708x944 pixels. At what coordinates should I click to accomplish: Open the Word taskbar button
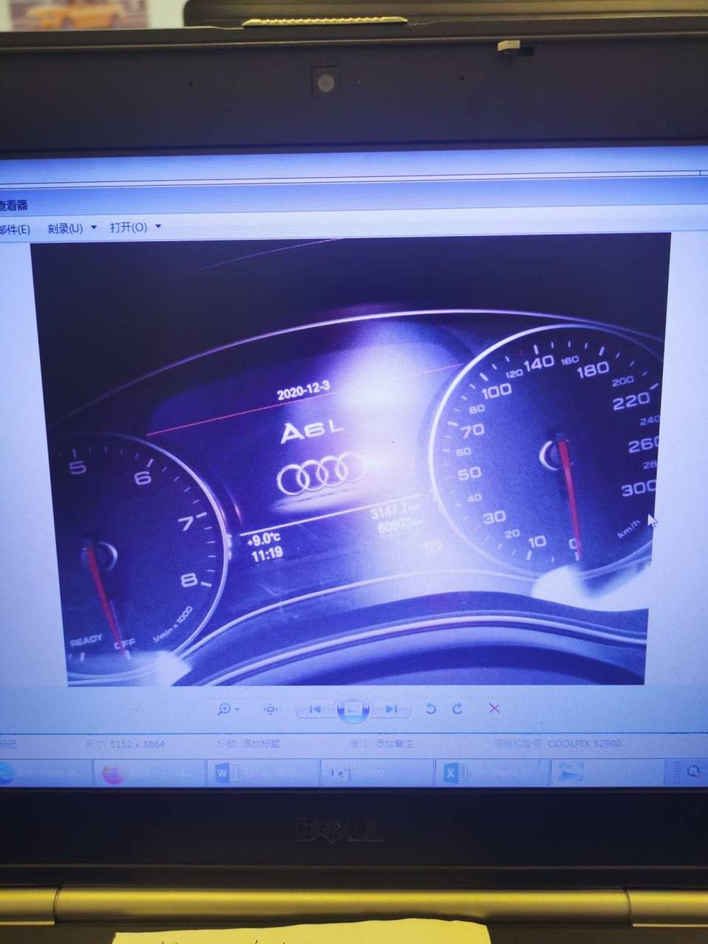pyautogui.click(x=263, y=773)
